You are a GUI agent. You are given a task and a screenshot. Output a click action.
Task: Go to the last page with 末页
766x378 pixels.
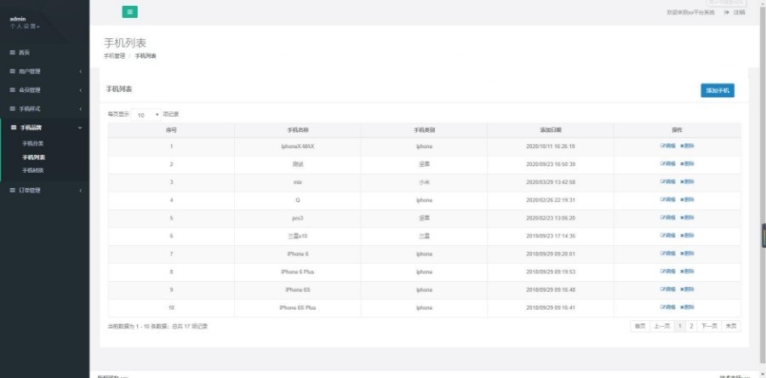(731, 326)
